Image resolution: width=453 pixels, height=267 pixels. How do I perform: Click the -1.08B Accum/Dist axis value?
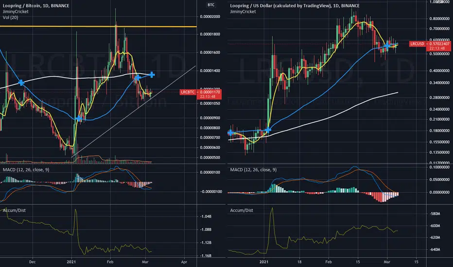coord(206,230)
